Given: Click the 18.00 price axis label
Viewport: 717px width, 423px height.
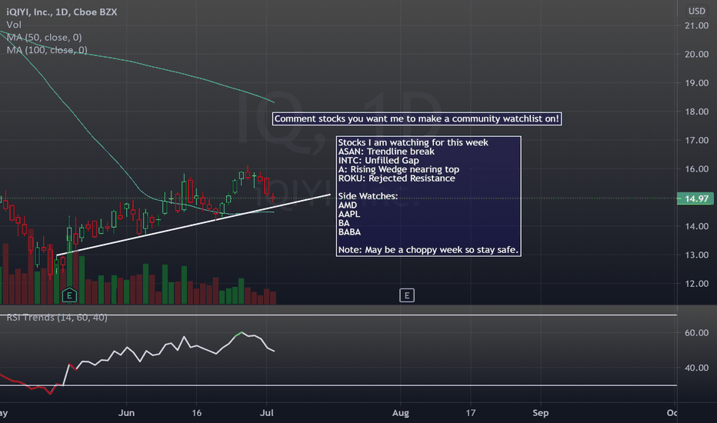Looking at the screenshot, I should pyautogui.click(x=696, y=112).
